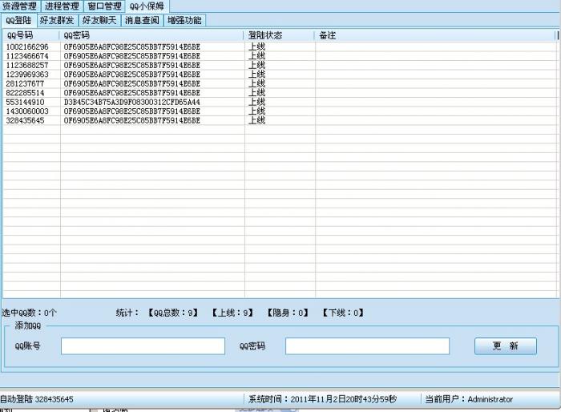561x412 pixels.
Task: Select QQ number 1239969363
Action: (x=27, y=75)
